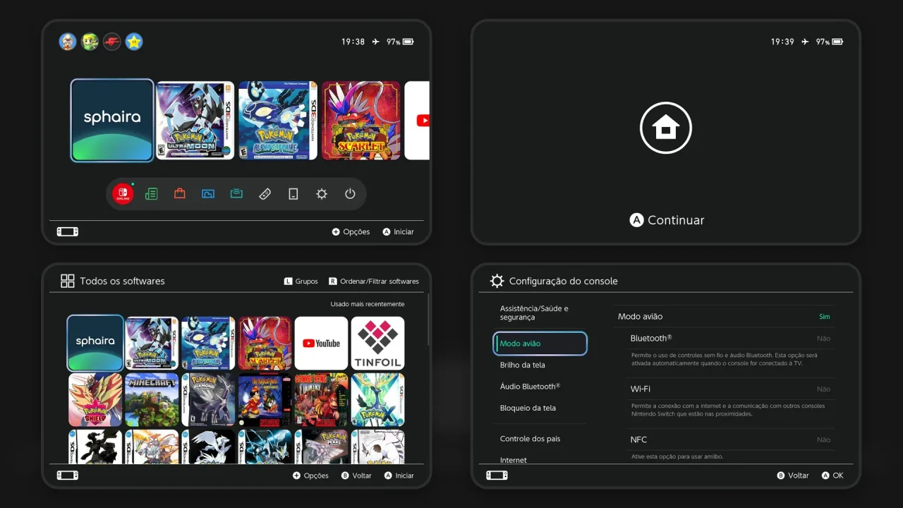Open the orange eShop bag icon
903x508 pixels.
tap(180, 194)
